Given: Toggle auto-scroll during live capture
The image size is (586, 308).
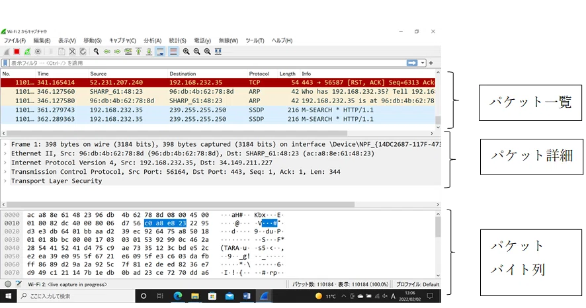Looking at the screenshot, I should (x=160, y=52).
